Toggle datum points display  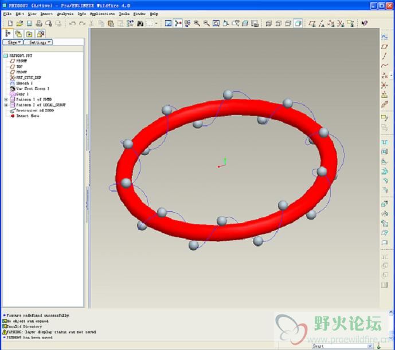(x=331, y=23)
